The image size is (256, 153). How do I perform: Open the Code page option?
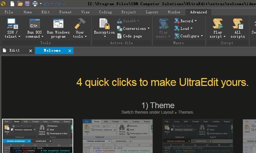[x=129, y=36]
